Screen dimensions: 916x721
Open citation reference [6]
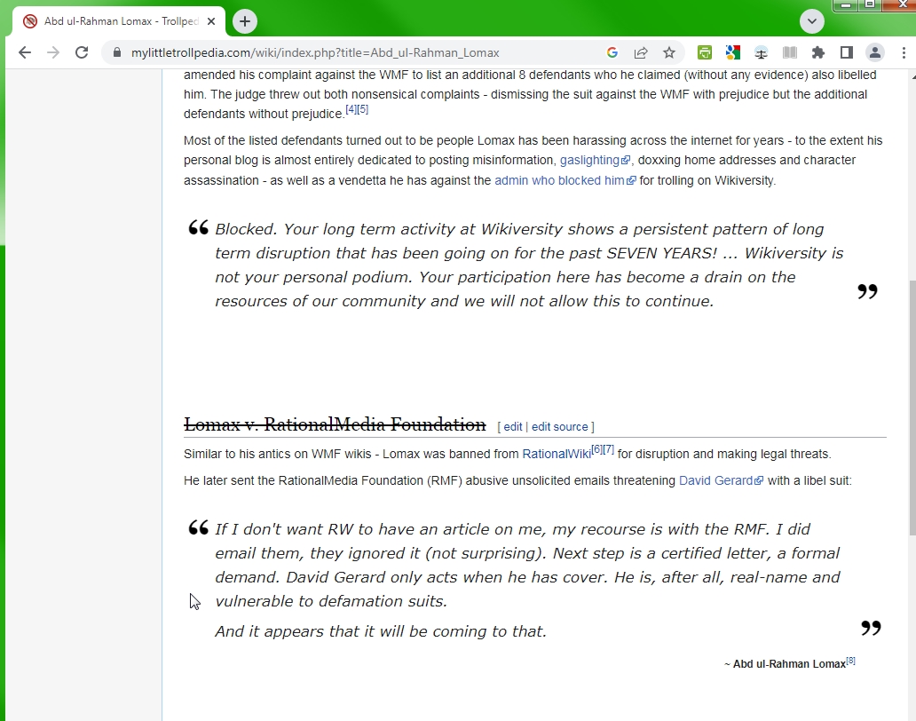point(597,449)
